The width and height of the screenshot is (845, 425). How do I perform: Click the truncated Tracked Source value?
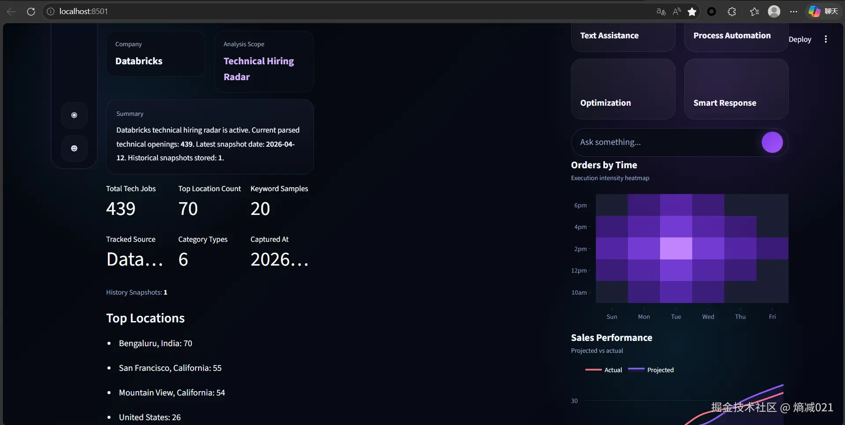[x=135, y=259]
